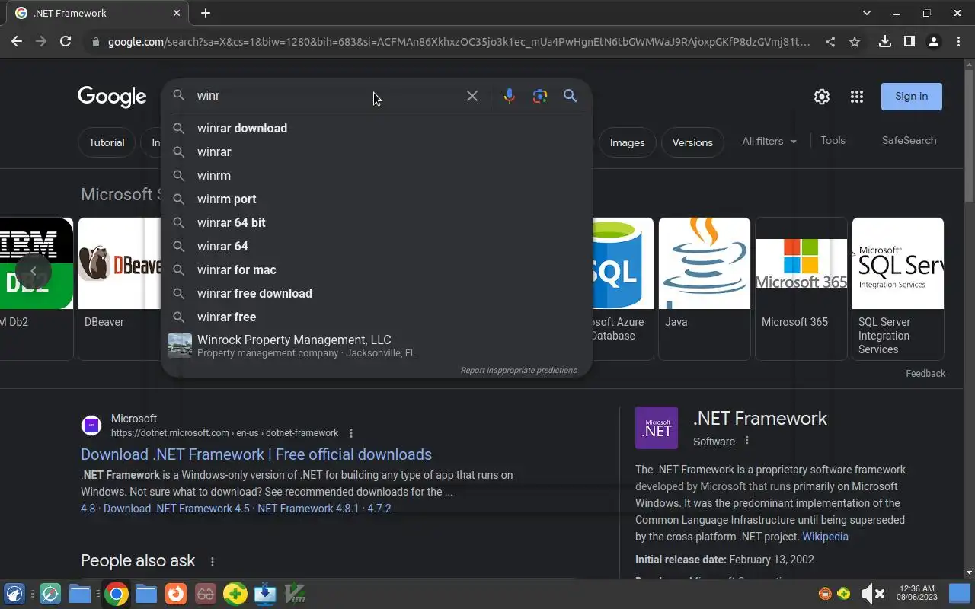Select the winrm suggestion
The width and height of the screenshot is (975, 609).
click(376, 175)
